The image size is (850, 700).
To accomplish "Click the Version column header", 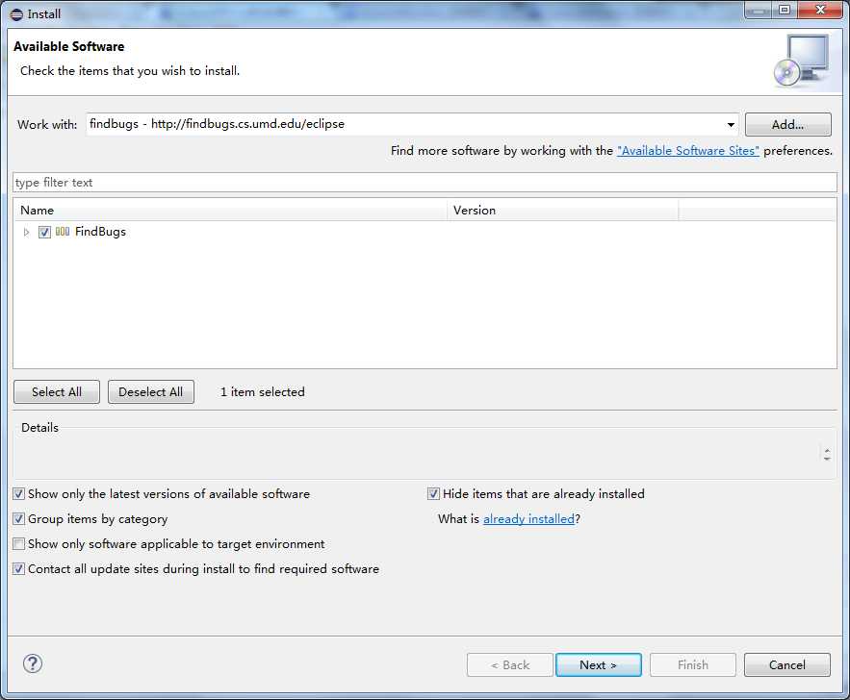I will (x=563, y=210).
